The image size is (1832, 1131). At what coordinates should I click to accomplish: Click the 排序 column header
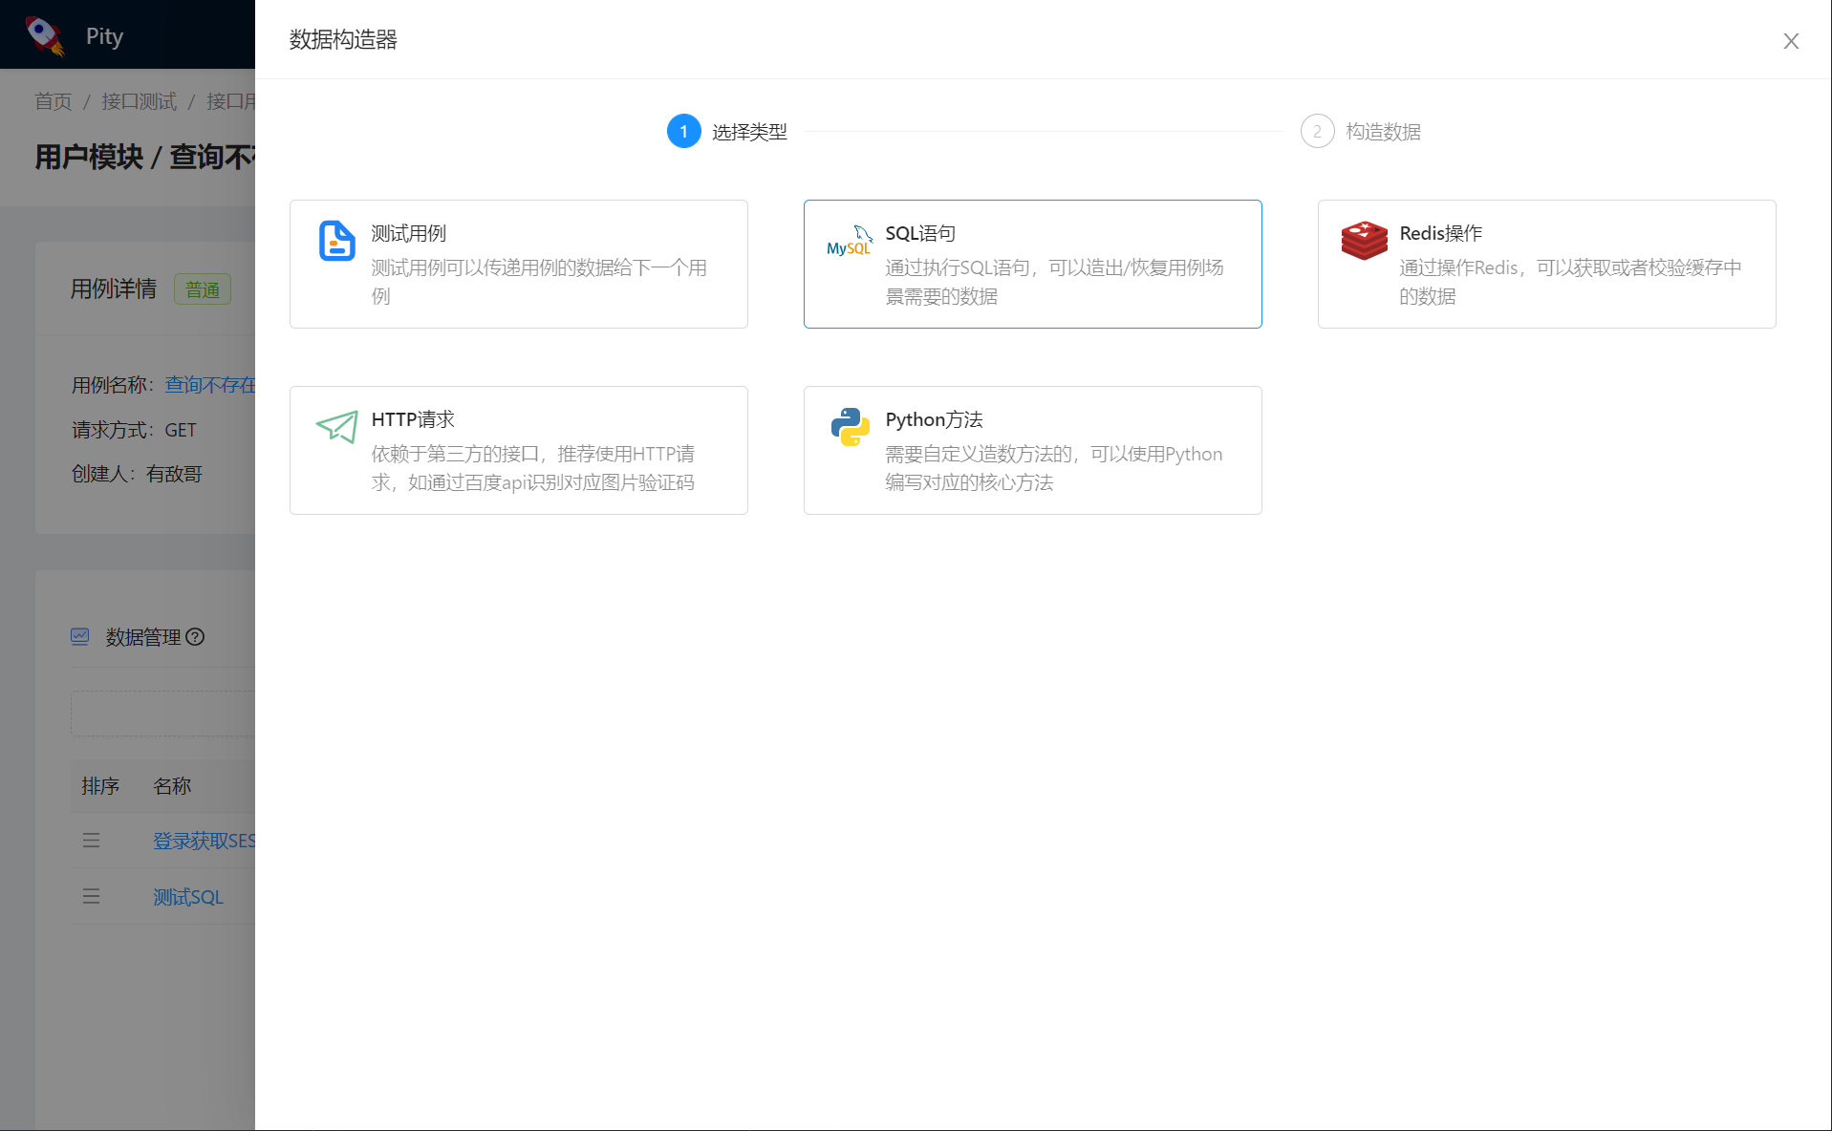[x=100, y=786]
